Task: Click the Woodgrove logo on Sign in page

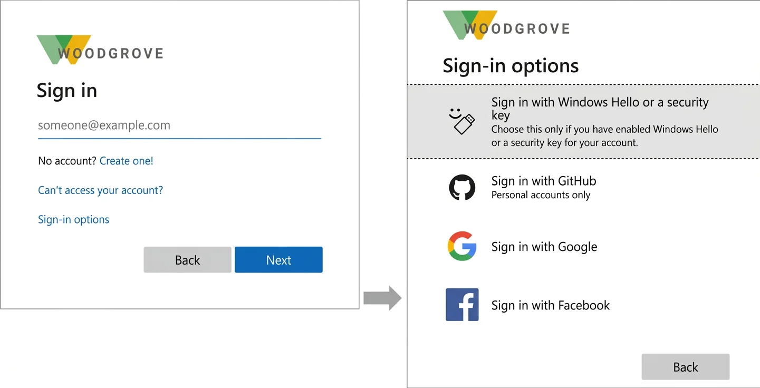Action: (x=100, y=50)
